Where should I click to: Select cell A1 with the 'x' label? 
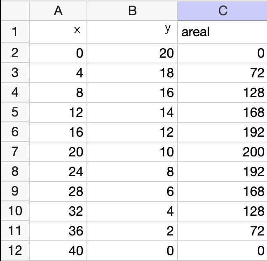pyautogui.click(x=58, y=32)
